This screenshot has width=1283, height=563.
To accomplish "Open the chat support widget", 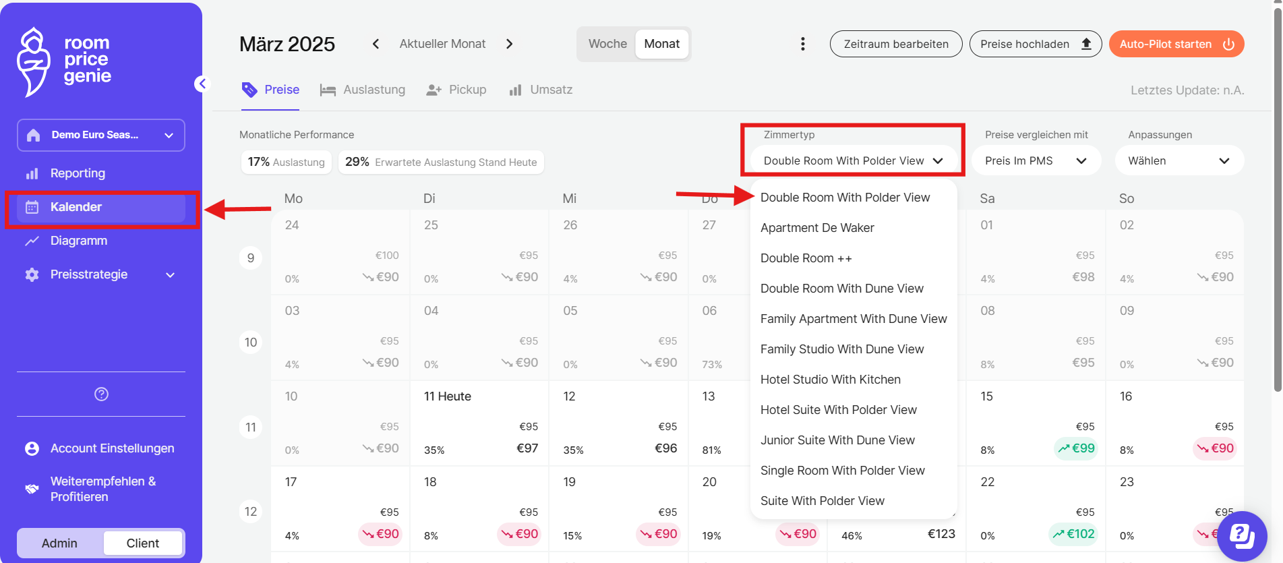I will point(1242,536).
